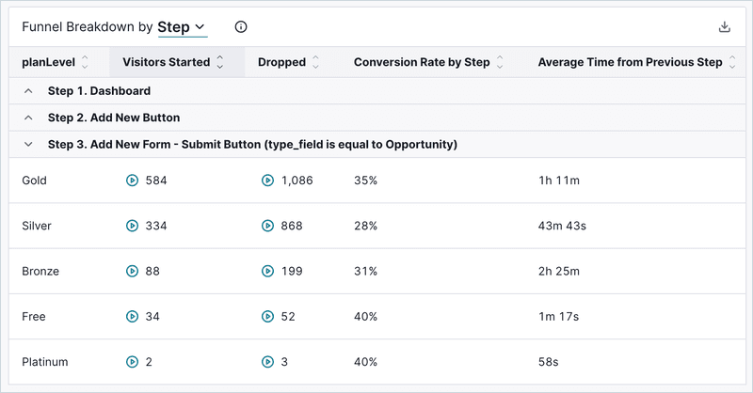Sort by planLevel column

coord(85,63)
